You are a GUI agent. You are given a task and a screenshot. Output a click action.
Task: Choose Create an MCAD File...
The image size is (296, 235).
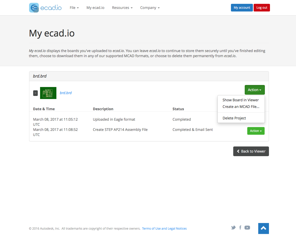click(x=241, y=107)
